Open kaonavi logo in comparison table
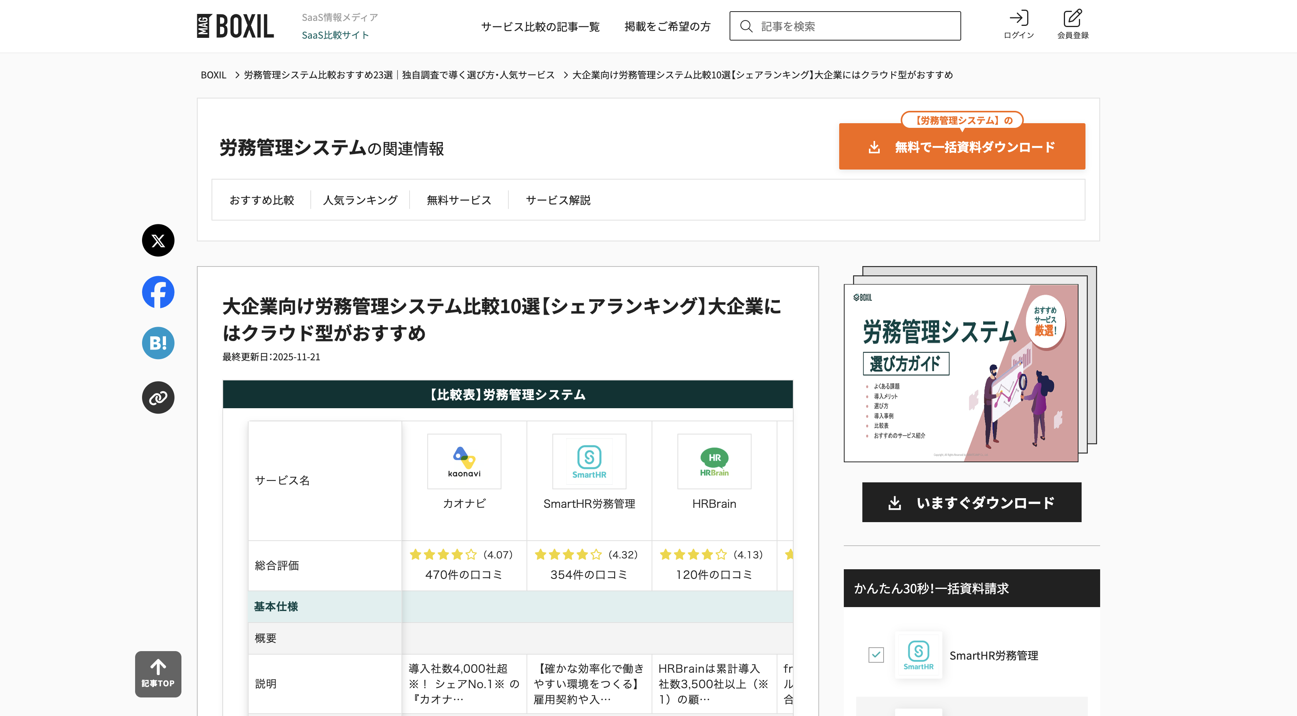1297x716 pixels. click(x=464, y=461)
